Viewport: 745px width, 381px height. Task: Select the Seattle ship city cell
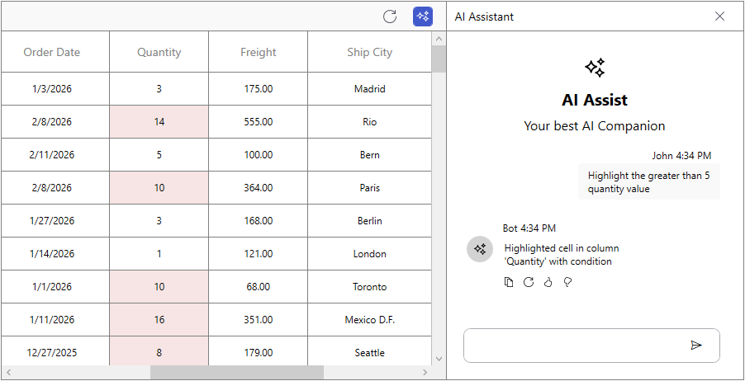click(x=370, y=351)
